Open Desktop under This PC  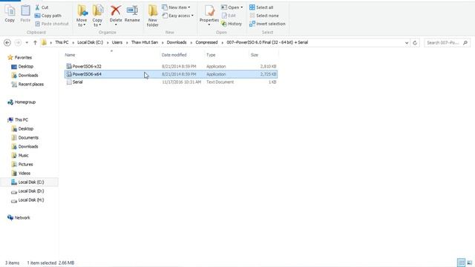[22, 128]
